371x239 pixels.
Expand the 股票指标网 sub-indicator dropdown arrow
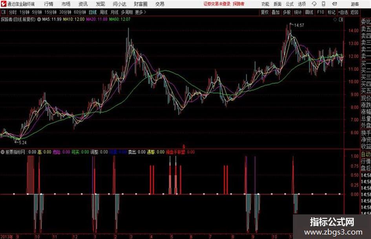tap(3, 152)
